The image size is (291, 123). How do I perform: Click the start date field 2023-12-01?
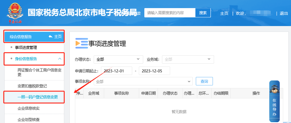[x=117, y=71]
